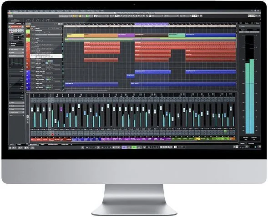Toggle the metronome click in transport bar
The image size is (268, 217).
(x=175, y=147)
